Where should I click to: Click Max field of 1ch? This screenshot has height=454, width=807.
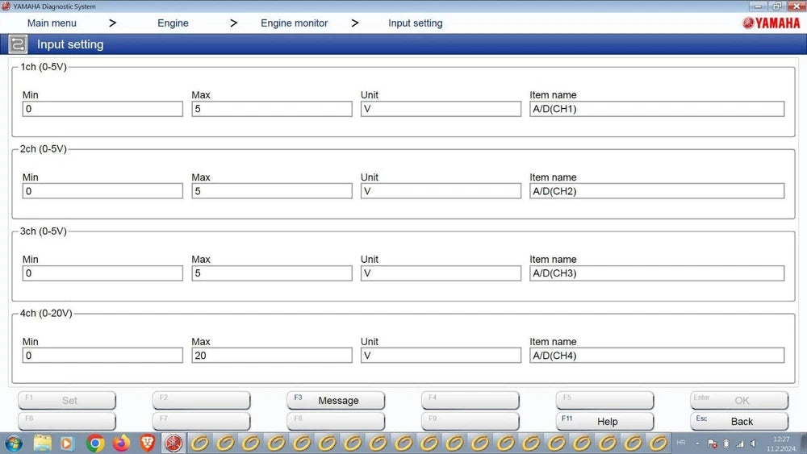point(272,109)
